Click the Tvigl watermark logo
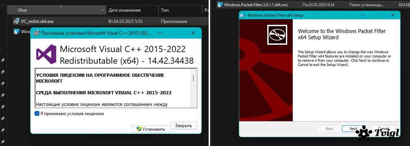 378,134
